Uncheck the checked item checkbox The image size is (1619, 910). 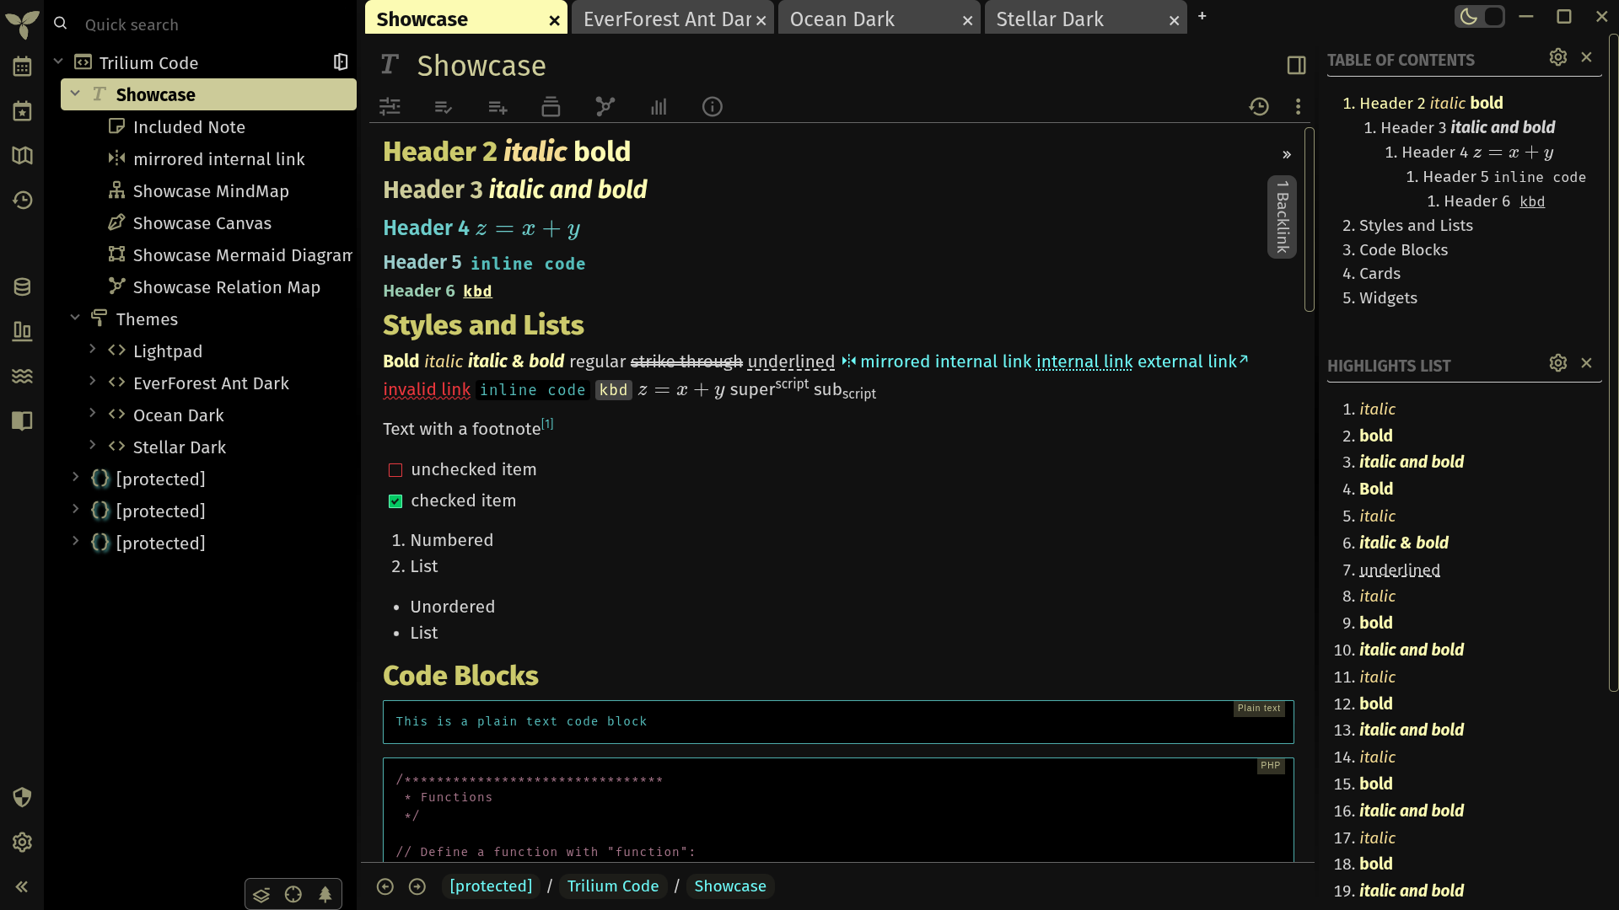click(395, 501)
